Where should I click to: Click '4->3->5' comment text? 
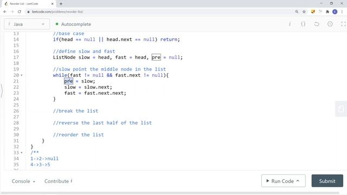click(x=40, y=165)
